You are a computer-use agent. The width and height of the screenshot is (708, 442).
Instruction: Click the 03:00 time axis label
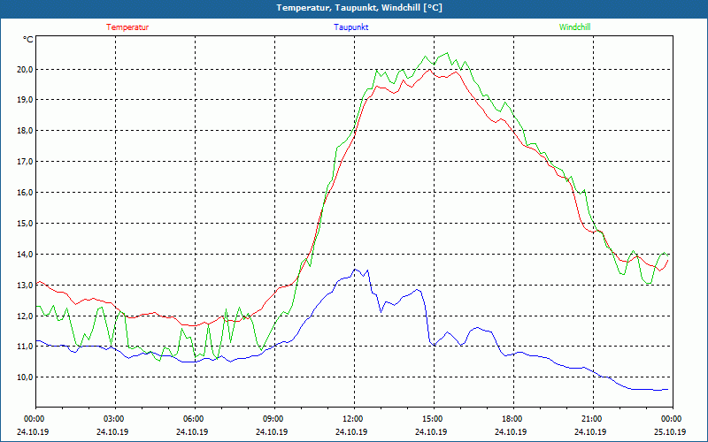115,419
